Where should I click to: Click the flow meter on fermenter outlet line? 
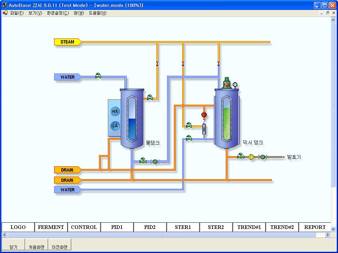pyautogui.click(x=262, y=157)
